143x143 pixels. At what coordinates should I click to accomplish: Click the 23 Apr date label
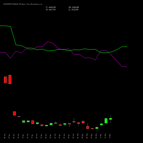pyautogui.click(x=51, y=136)
